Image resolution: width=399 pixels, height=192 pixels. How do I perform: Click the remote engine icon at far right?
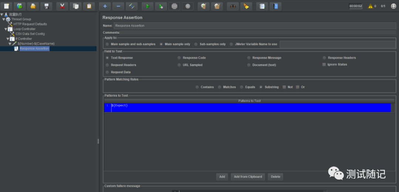(x=393, y=6)
